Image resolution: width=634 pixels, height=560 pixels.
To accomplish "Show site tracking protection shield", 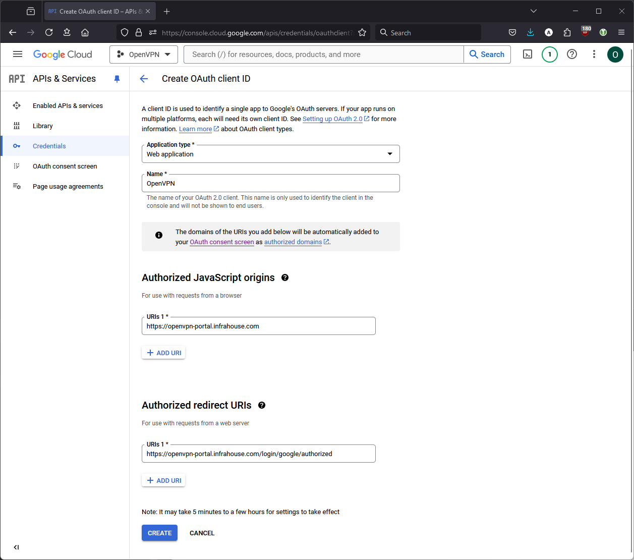I will 124,32.
